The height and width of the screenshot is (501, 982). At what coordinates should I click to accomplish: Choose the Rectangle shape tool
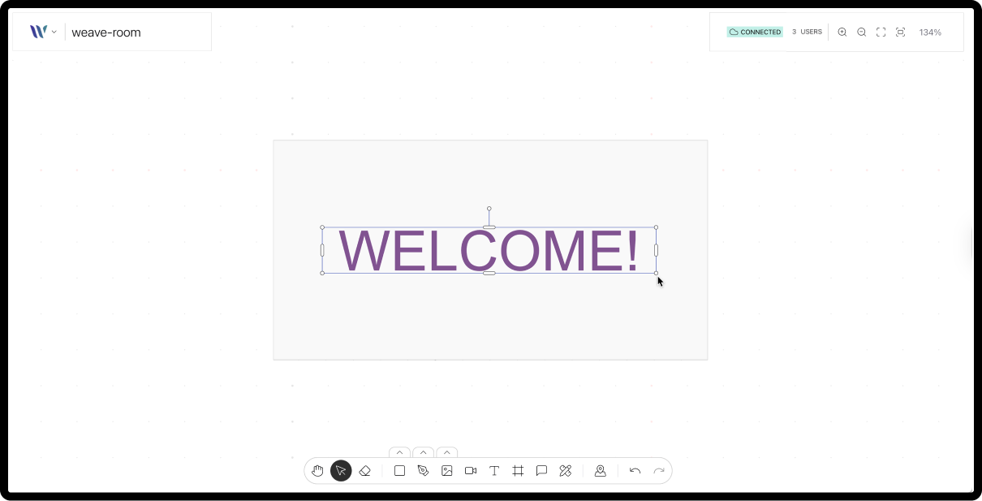pyautogui.click(x=399, y=471)
